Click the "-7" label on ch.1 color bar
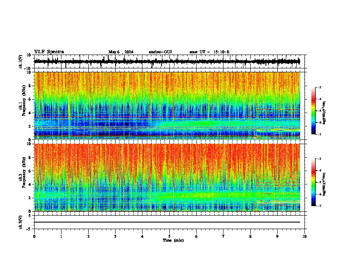 tap(319, 134)
